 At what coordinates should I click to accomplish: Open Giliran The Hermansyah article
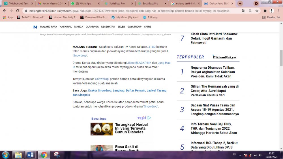click(215, 91)
